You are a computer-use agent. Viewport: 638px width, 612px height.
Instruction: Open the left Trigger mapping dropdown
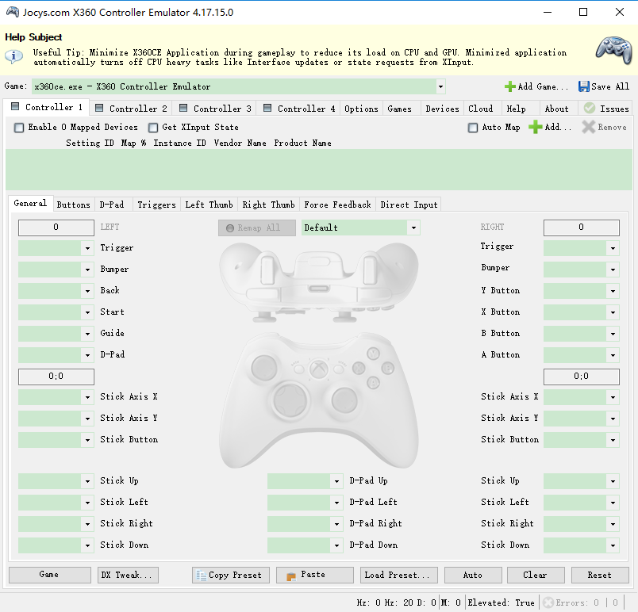pyautogui.click(x=87, y=248)
